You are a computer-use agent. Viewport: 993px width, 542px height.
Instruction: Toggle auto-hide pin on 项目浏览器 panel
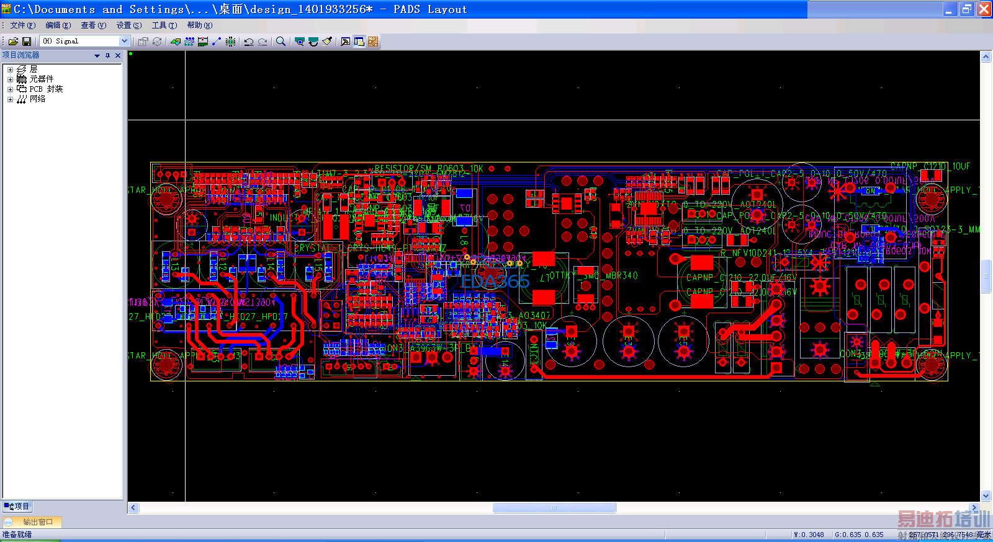107,56
